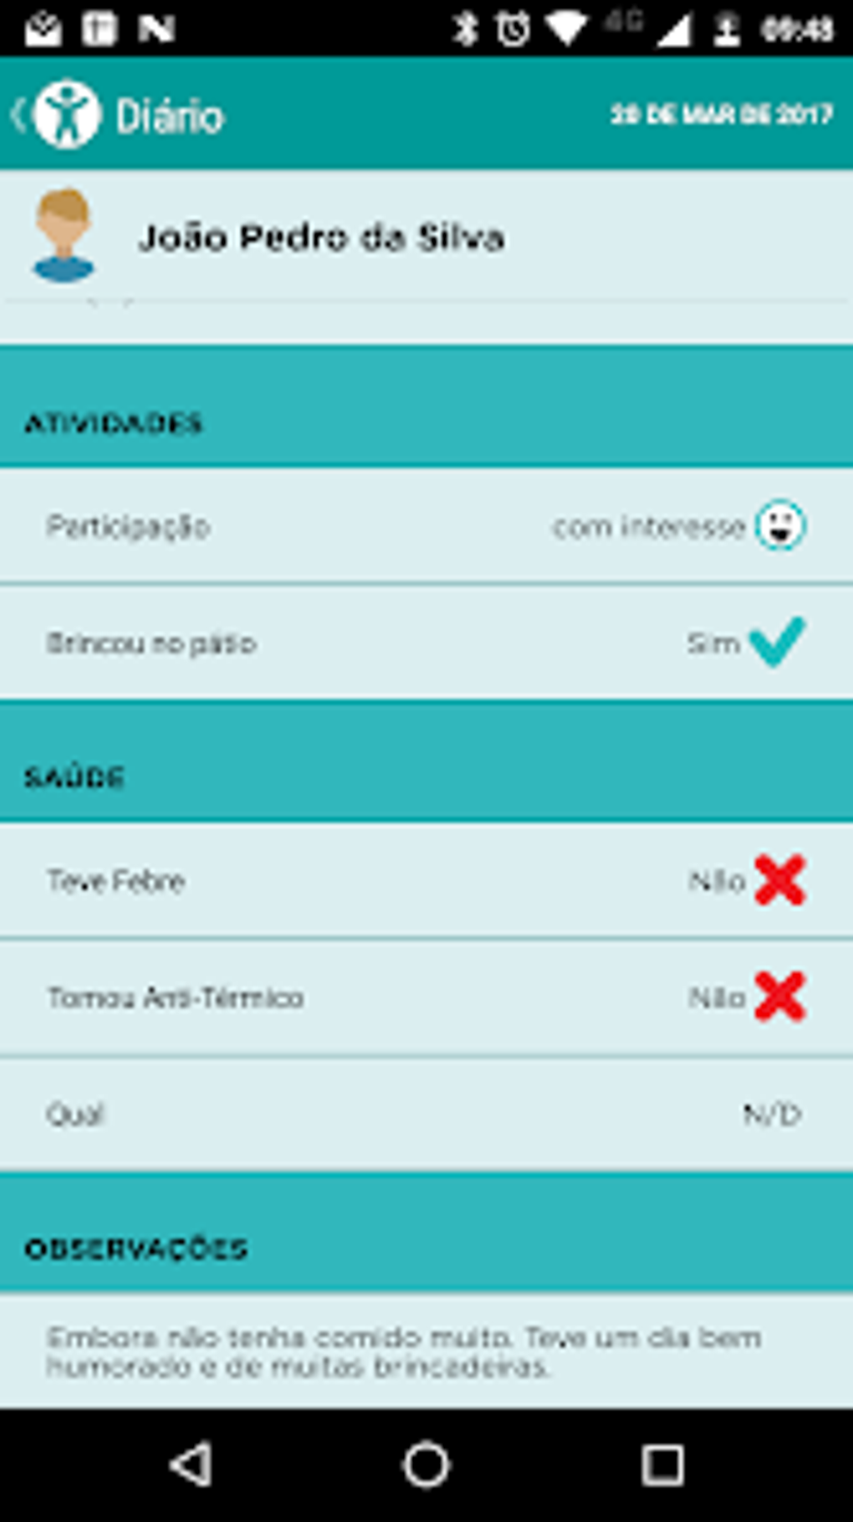Open the Qual row showing N/D

click(x=426, y=1114)
